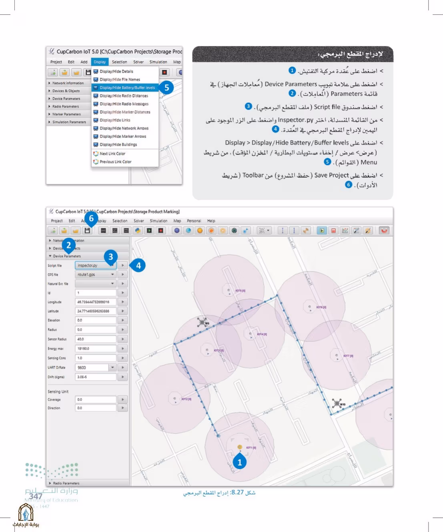Expand Network information in the upper window
This screenshot has width=443, height=532.
[x=68, y=83]
